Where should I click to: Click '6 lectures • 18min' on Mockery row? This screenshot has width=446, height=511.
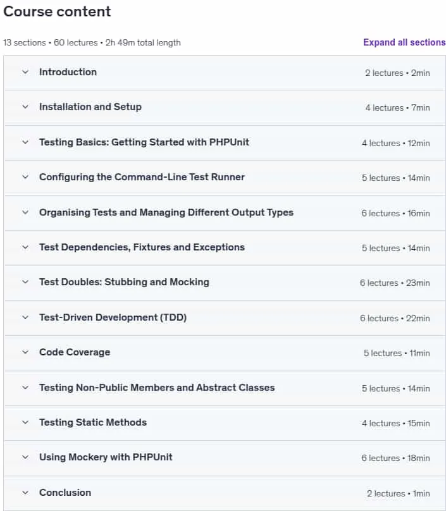395,458
